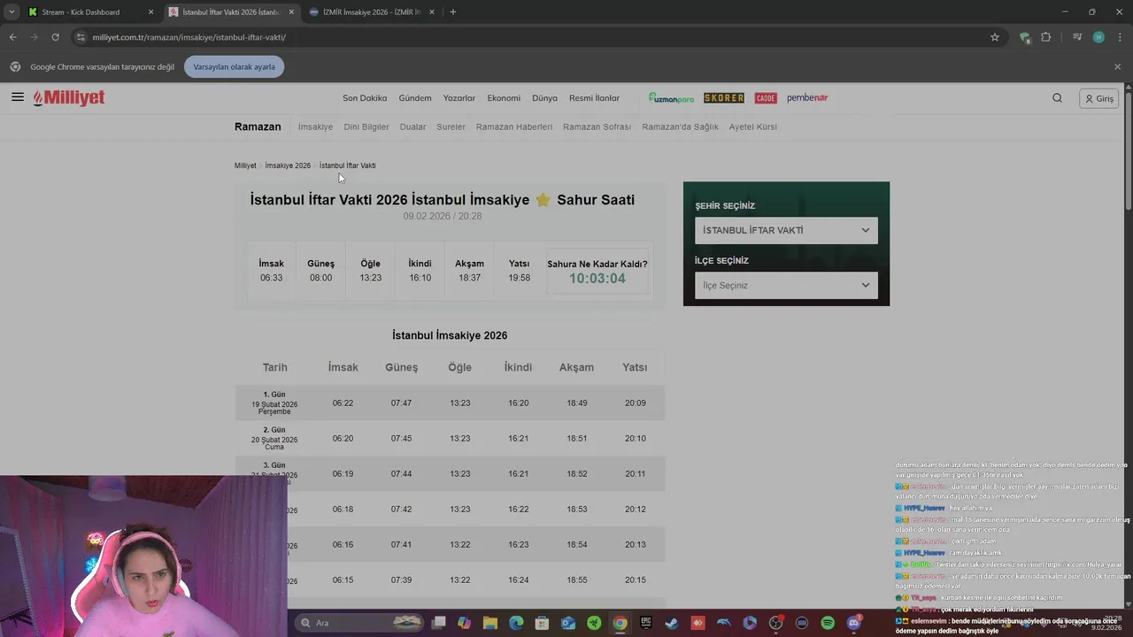Click the Uzmanpara logo
This screenshot has width=1133, height=637.
coord(671,98)
